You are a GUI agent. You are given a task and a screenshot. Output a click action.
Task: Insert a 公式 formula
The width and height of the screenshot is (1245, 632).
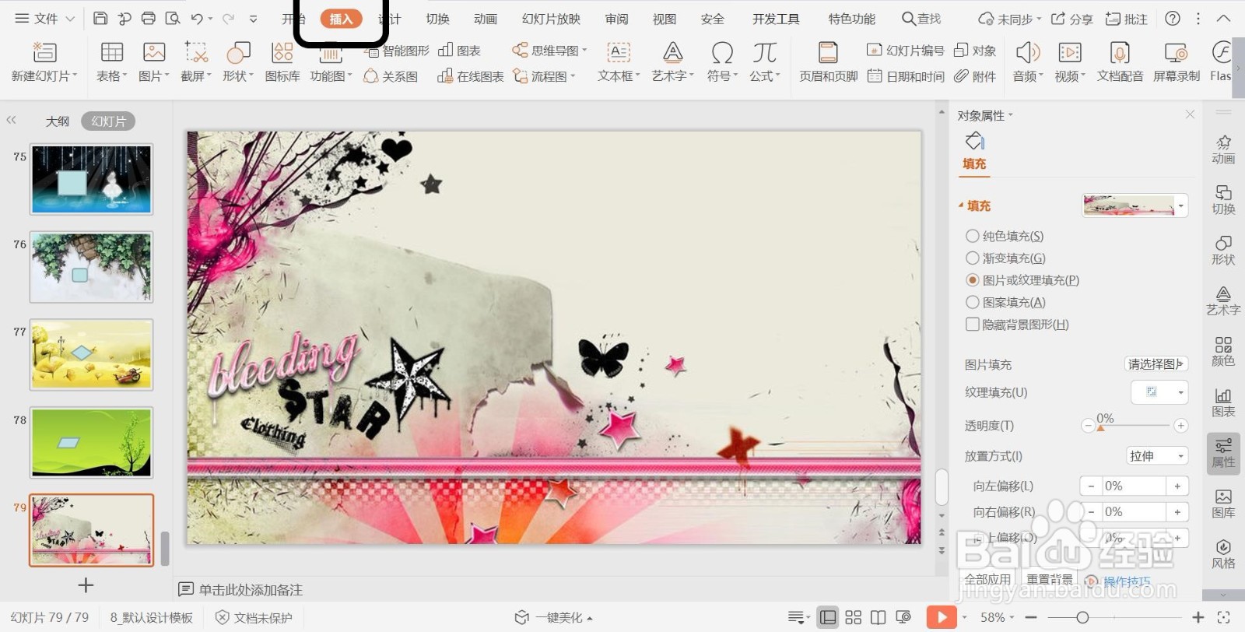pyautogui.click(x=765, y=62)
